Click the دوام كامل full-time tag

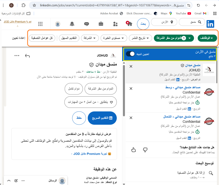coord(74,89)
